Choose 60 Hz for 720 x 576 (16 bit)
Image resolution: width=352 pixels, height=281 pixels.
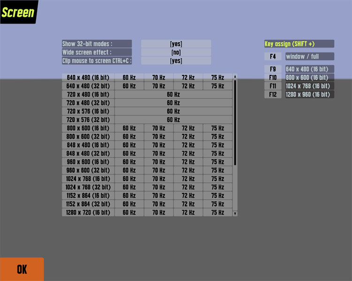pos(173,111)
